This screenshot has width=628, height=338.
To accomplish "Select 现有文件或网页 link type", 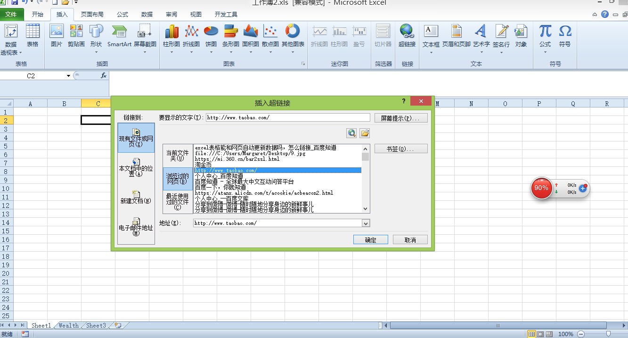I will (136, 138).
